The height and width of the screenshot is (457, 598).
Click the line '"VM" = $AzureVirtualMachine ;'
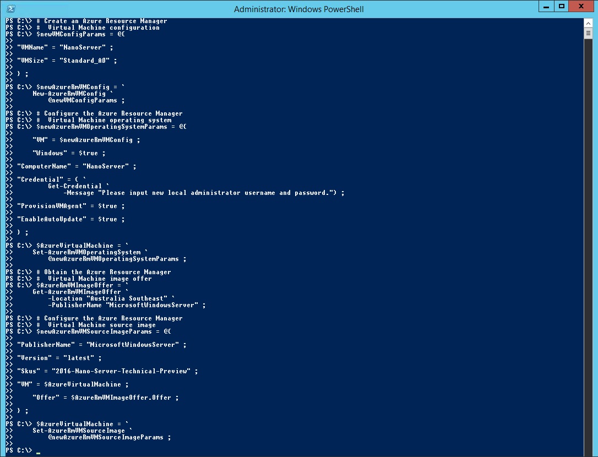click(73, 384)
